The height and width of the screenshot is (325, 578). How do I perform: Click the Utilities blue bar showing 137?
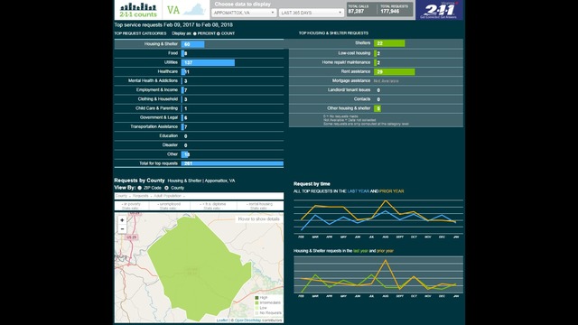pyautogui.click(x=208, y=62)
